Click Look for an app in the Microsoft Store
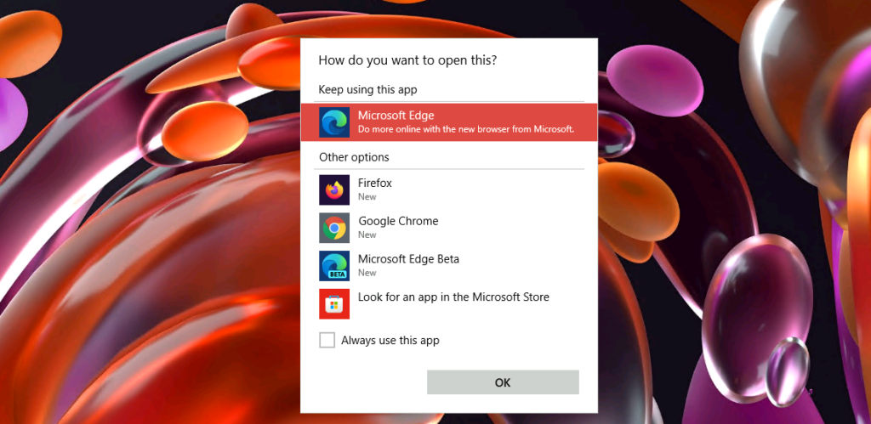Image resolution: width=871 pixels, height=424 pixels. (x=453, y=297)
